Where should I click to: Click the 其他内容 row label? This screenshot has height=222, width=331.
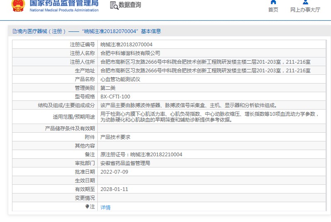(85, 146)
